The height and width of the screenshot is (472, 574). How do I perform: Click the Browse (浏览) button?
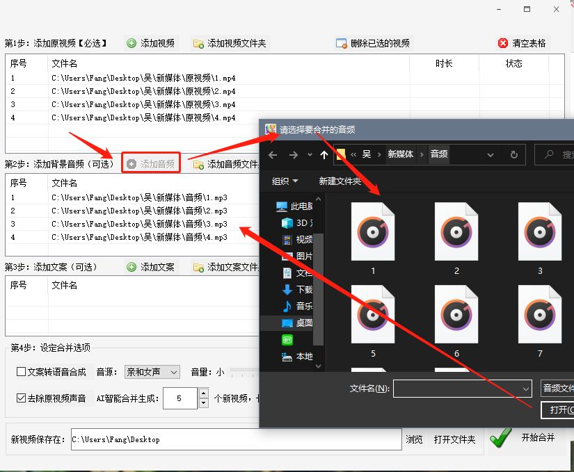coord(414,439)
